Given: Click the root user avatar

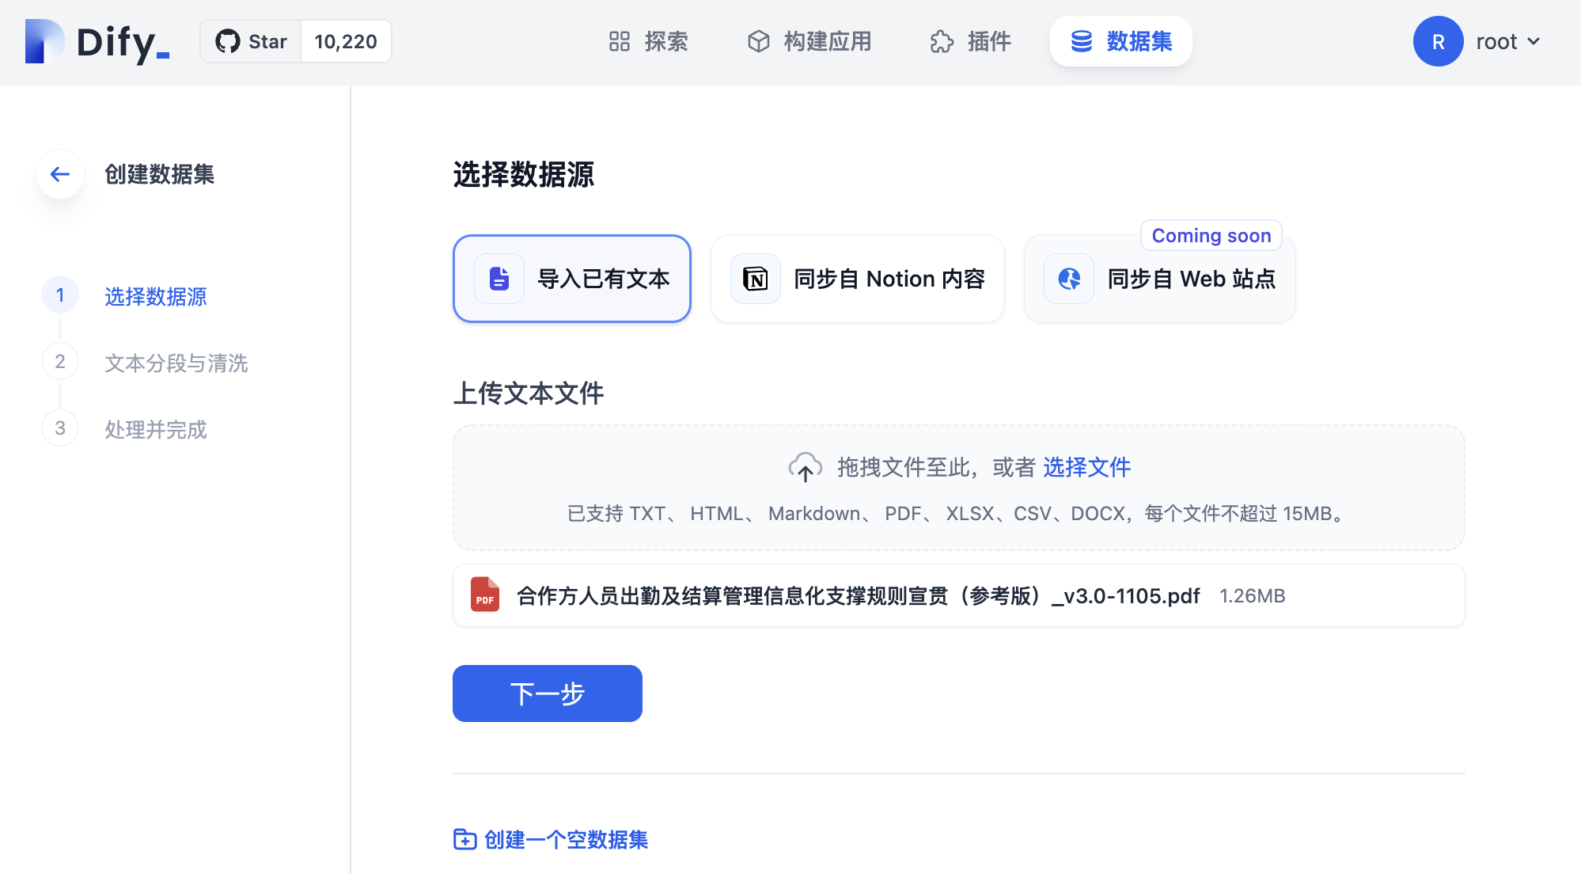Looking at the screenshot, I should (x=1437, y=41).
